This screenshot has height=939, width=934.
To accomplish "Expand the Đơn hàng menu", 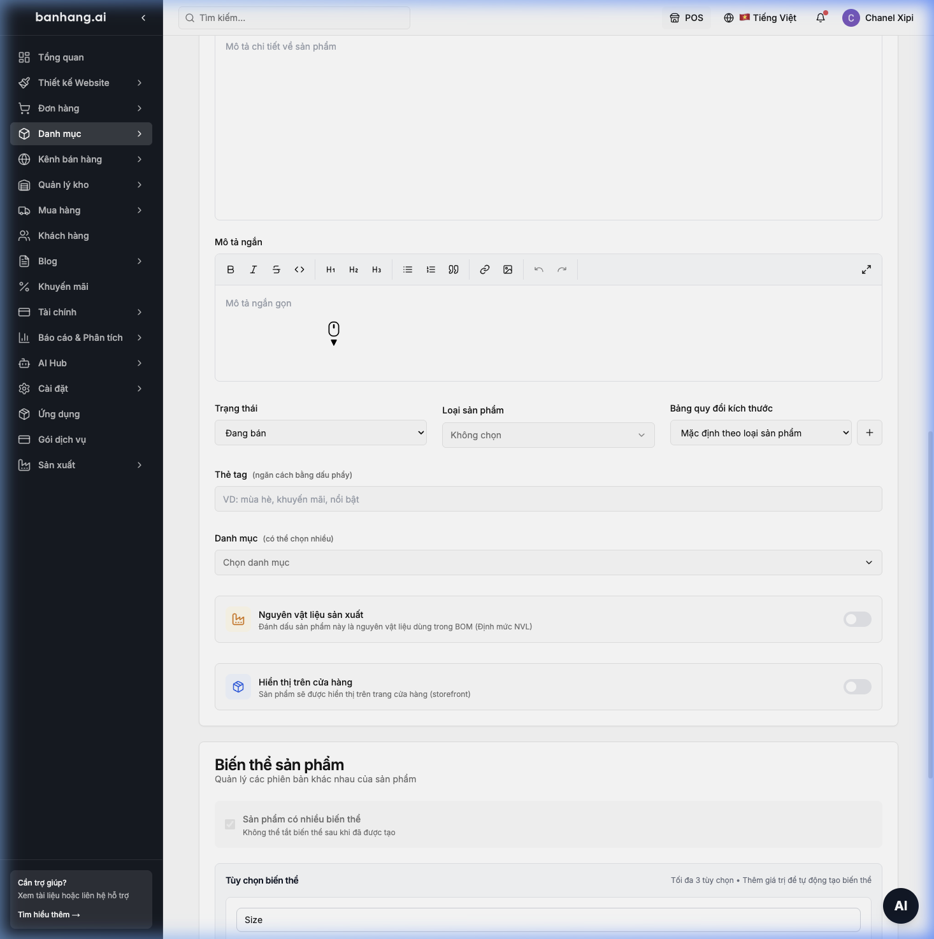I will pyautogui.click(x=81, y=108).
